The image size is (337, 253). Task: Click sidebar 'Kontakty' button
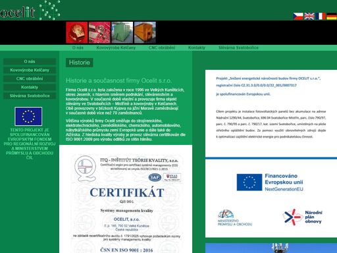(30, 87)
